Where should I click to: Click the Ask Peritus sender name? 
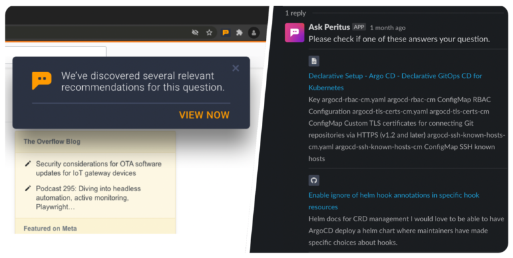point(329,27)
